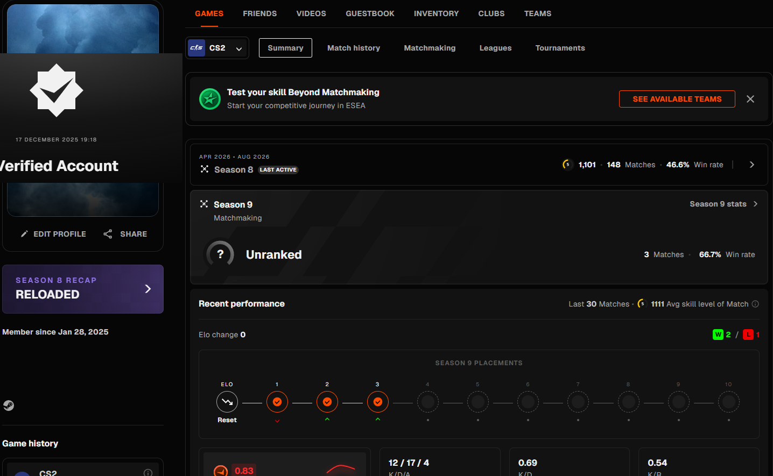The image size is (773, 476).
Task: Click the ELO Reset trend icon
Action: click(x=227, y=402)
